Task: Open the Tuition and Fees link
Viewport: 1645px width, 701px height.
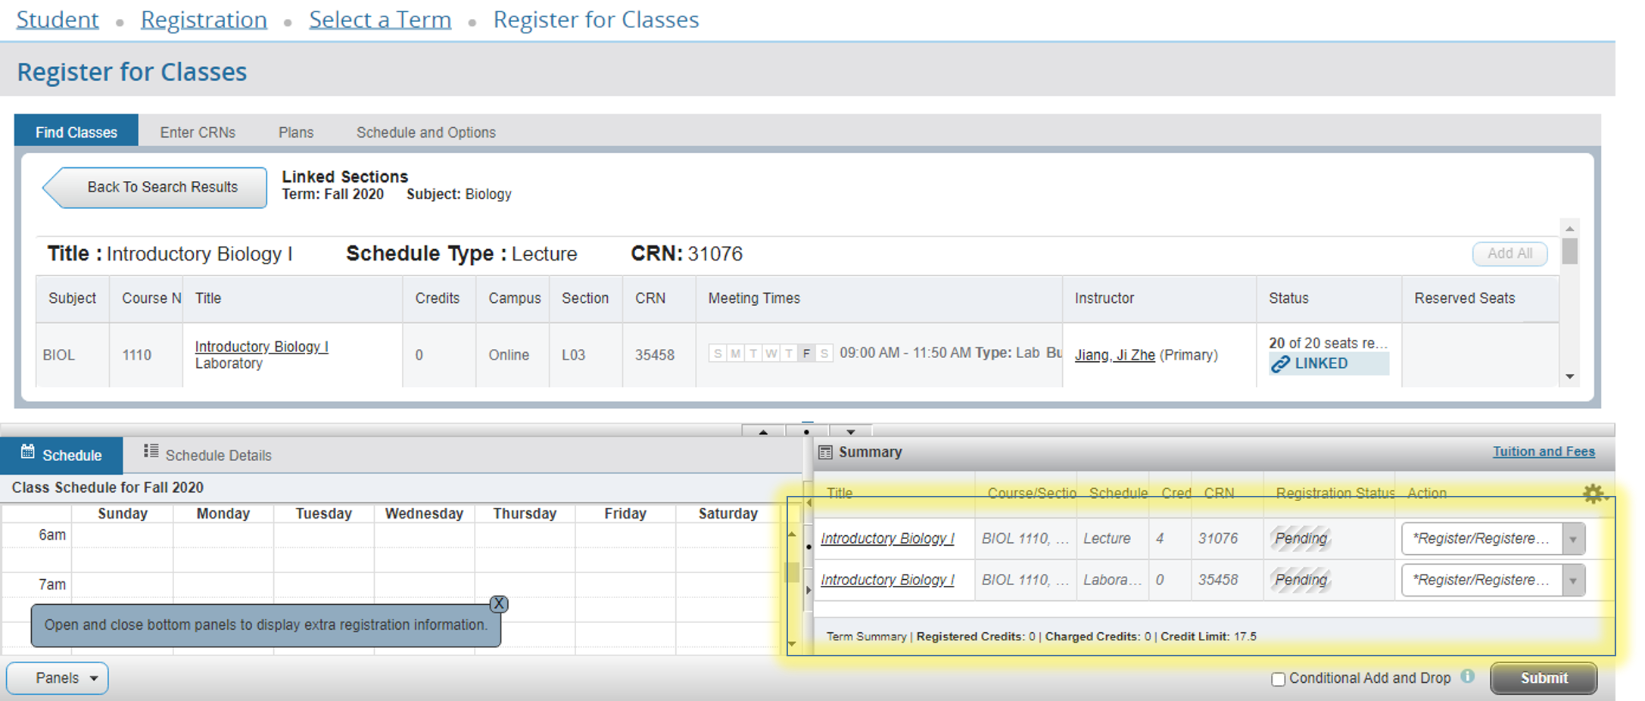Action: click(1543, 452)
